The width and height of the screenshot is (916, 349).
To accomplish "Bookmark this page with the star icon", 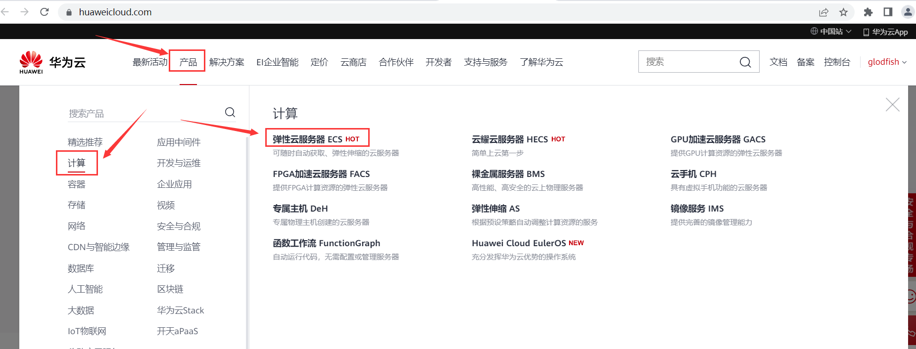I will (844, 12).
